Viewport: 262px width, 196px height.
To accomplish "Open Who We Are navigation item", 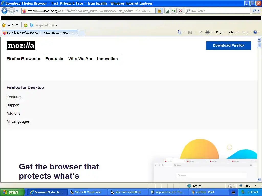I will (x=80, y=59).
